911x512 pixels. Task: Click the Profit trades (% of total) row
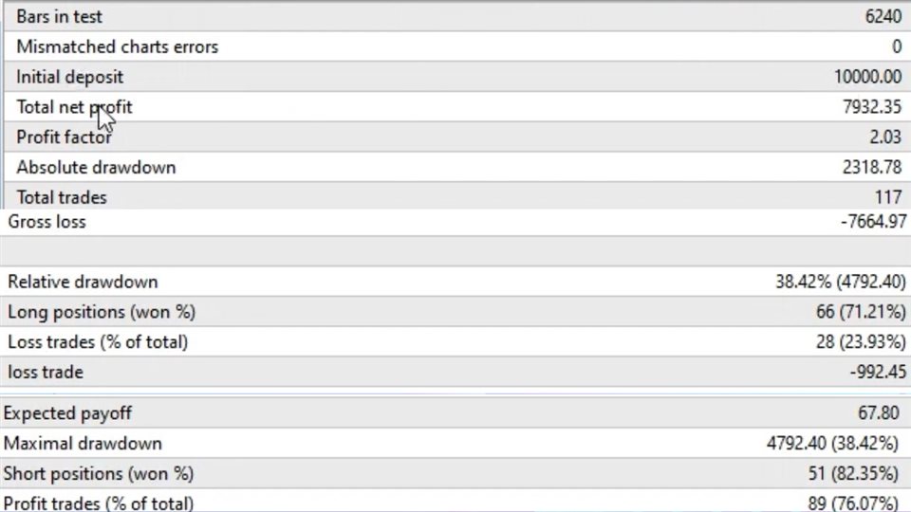(455, 503)
